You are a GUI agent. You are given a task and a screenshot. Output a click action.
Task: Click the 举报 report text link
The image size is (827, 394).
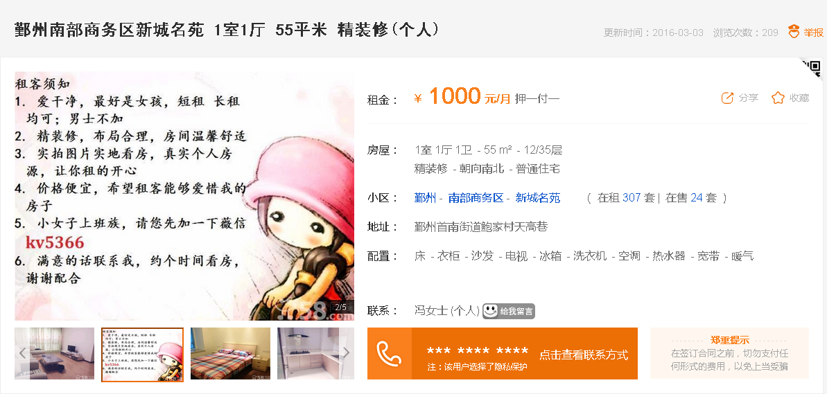pos(813,33)
